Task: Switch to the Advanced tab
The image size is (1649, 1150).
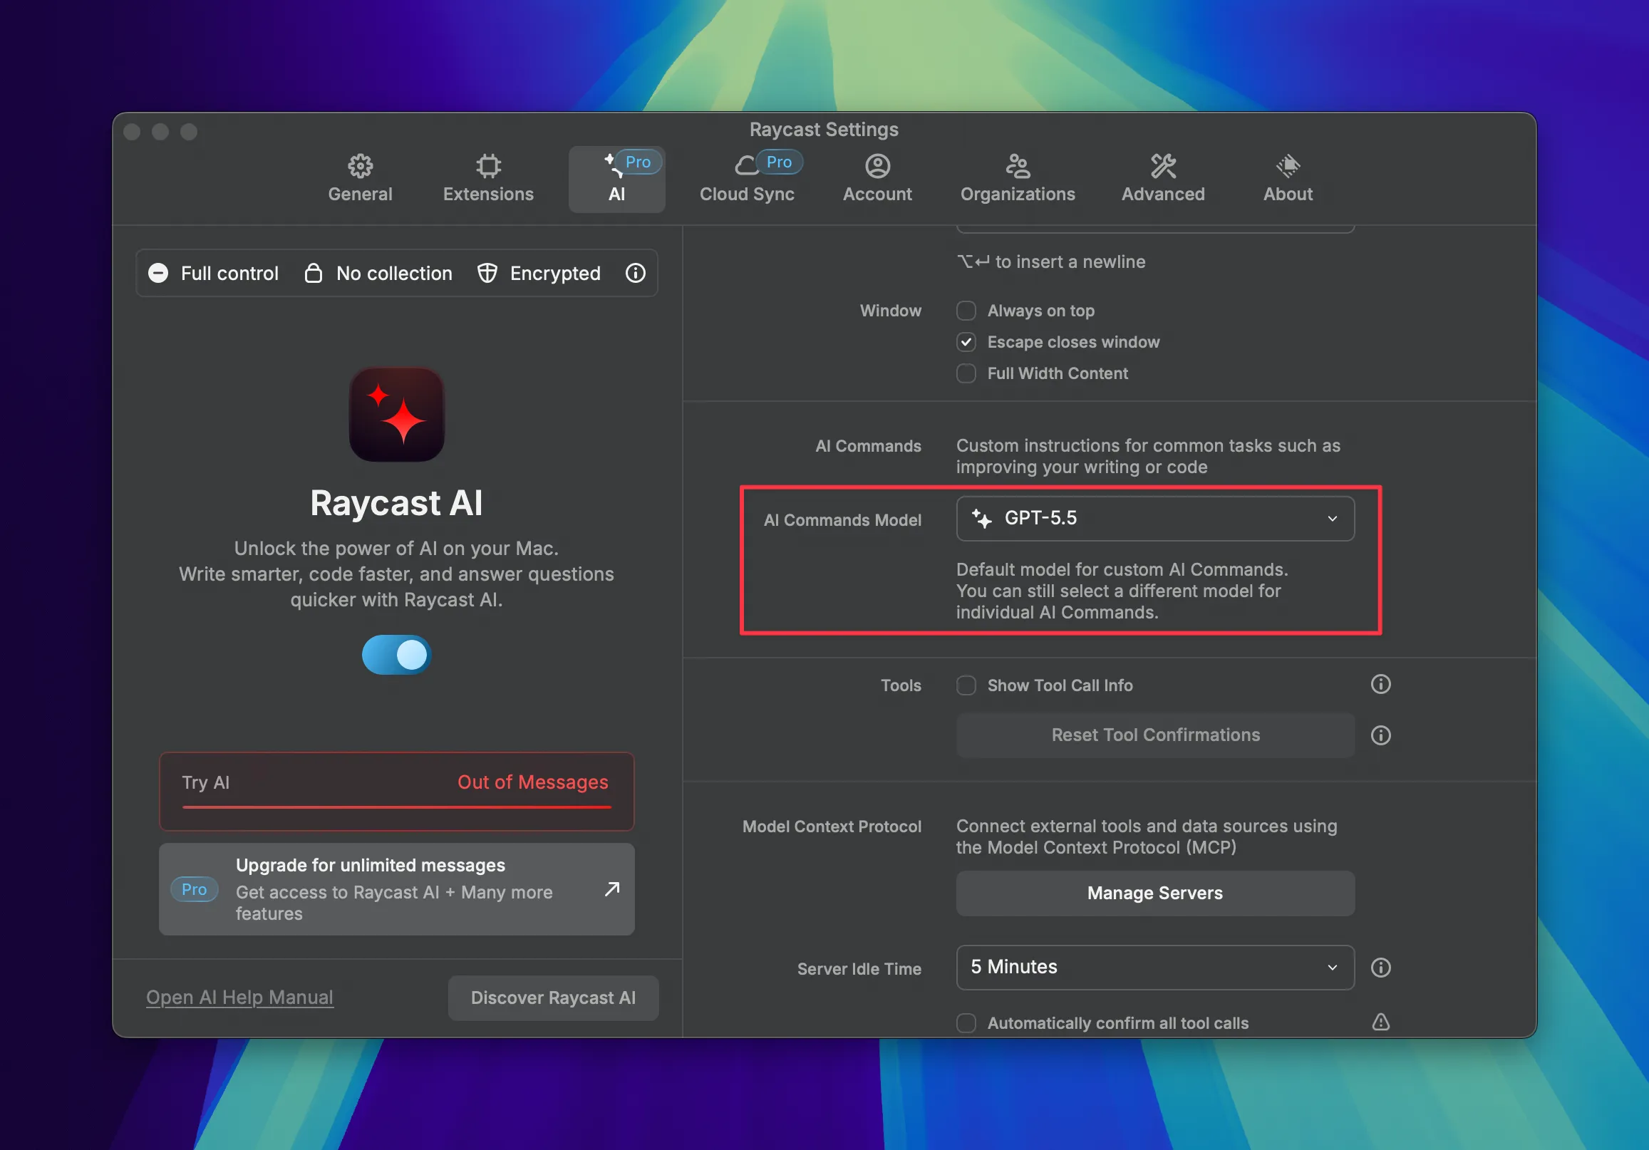Action: (1163, 179)
